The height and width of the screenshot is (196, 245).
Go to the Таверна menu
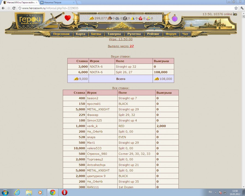tap(114, 34)
